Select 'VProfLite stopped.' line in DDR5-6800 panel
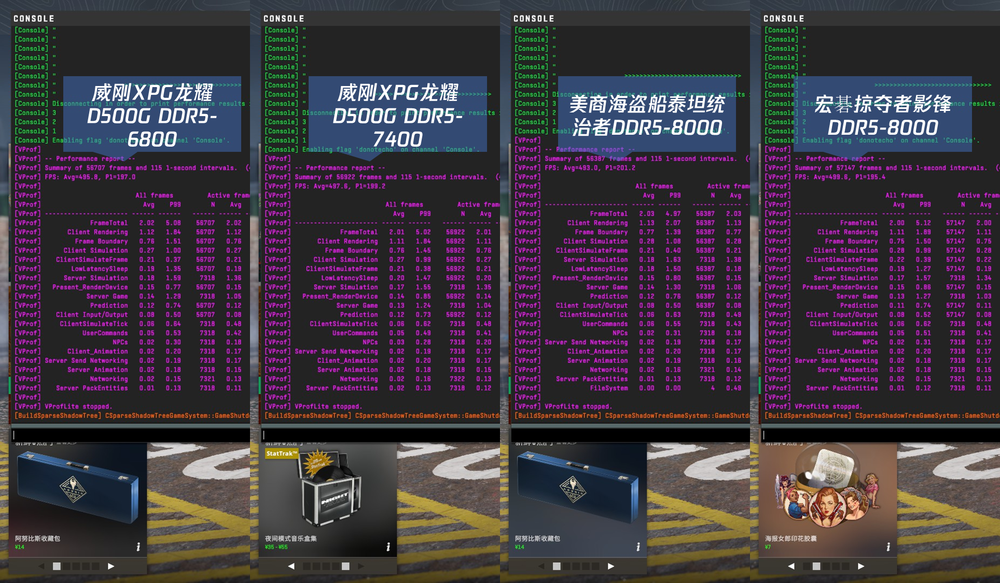1000x583 pixels. 78,406
